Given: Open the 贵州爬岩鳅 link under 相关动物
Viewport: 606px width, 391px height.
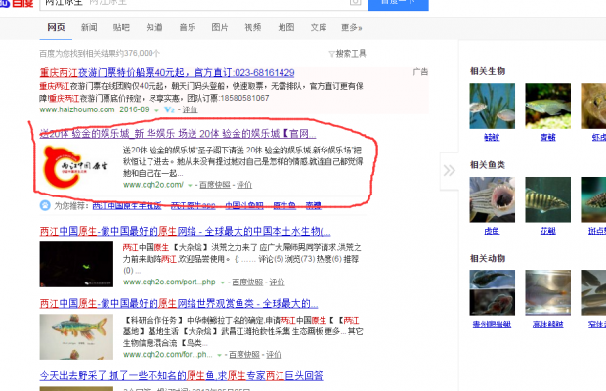Looking at the screenshot, I should [x=492, y=325].
